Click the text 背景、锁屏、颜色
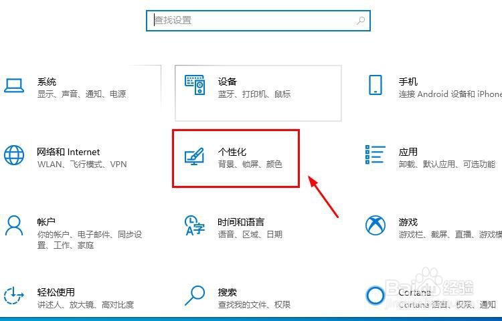This screenshot has height=321, width=502. pos(250,165)
